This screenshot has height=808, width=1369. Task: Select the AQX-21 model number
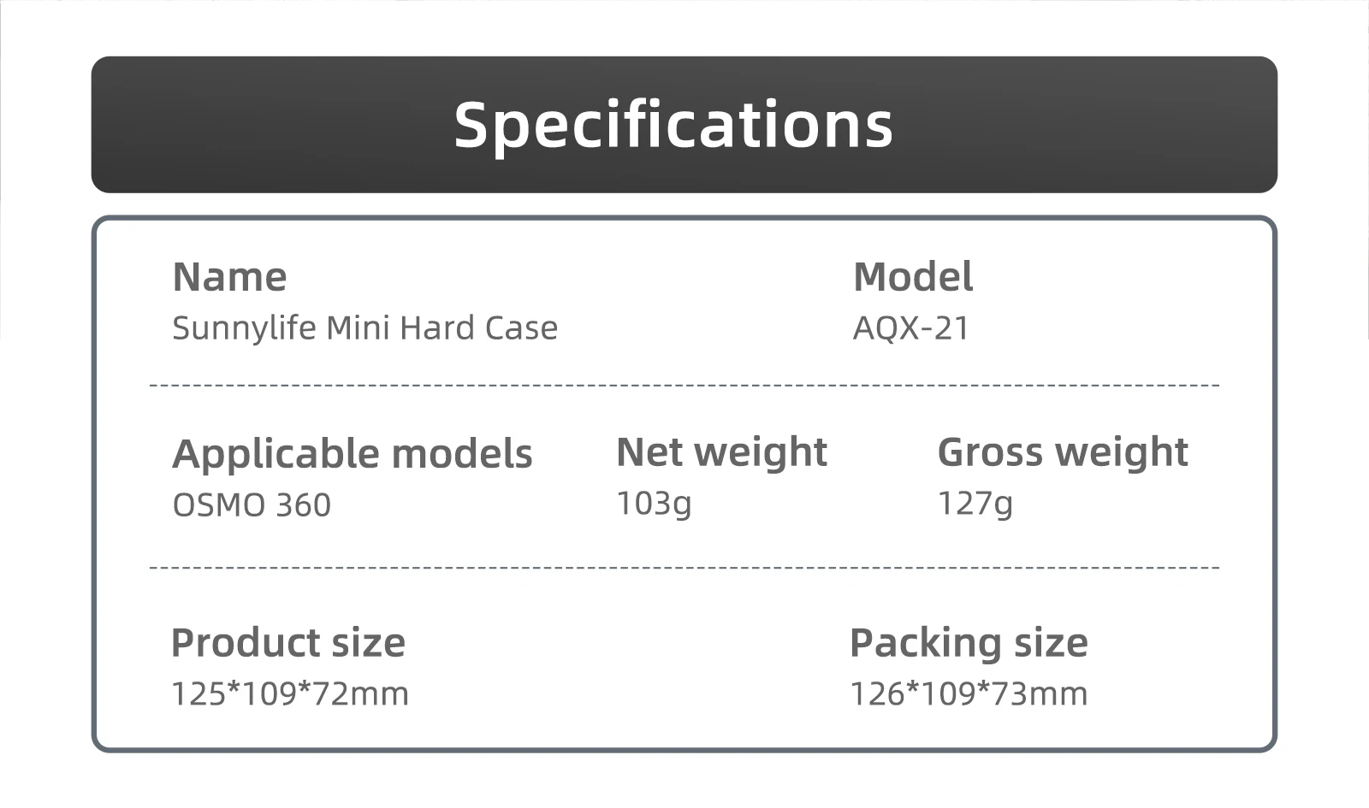911,328
